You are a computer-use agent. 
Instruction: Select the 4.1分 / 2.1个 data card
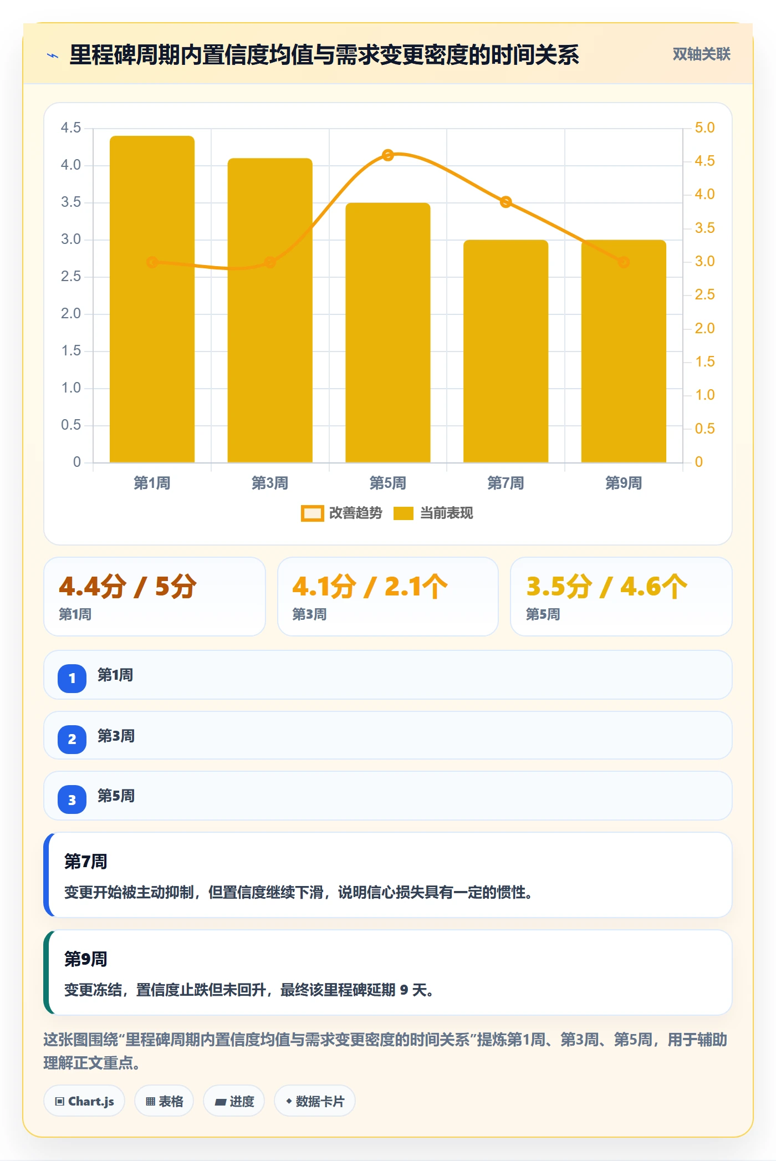pos(388,597)
